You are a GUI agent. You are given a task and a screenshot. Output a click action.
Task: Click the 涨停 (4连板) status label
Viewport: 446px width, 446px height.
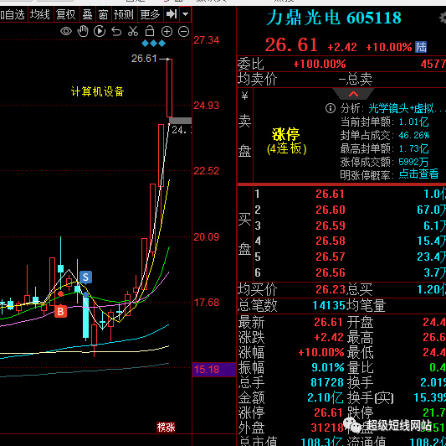coord(286,142)
